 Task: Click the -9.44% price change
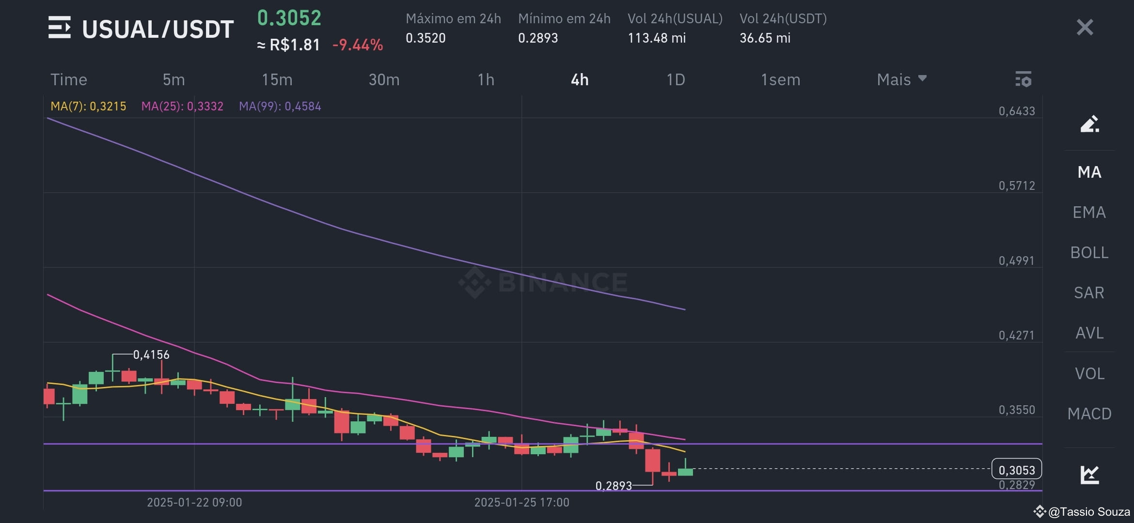tap(358, 45)
